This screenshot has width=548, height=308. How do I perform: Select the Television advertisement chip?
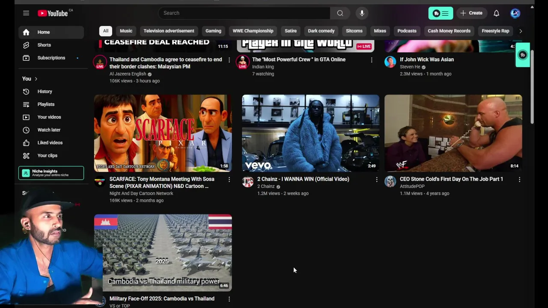169,31
